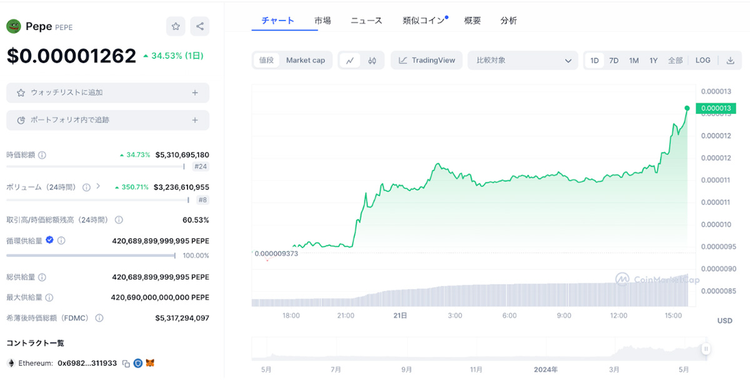Click the 循環供給量 progress bar
750x384 pixels.
click(x=91, y=255)
